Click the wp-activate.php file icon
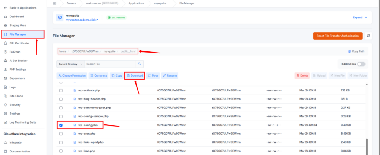This screenshot has width=380, height=155. 75,90
